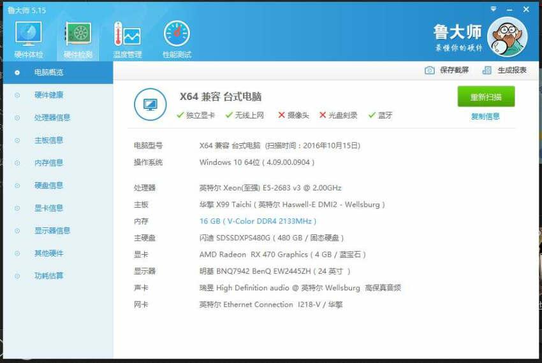
Task: Click the 电脑型号 scan date value
Action: [280, 146]
